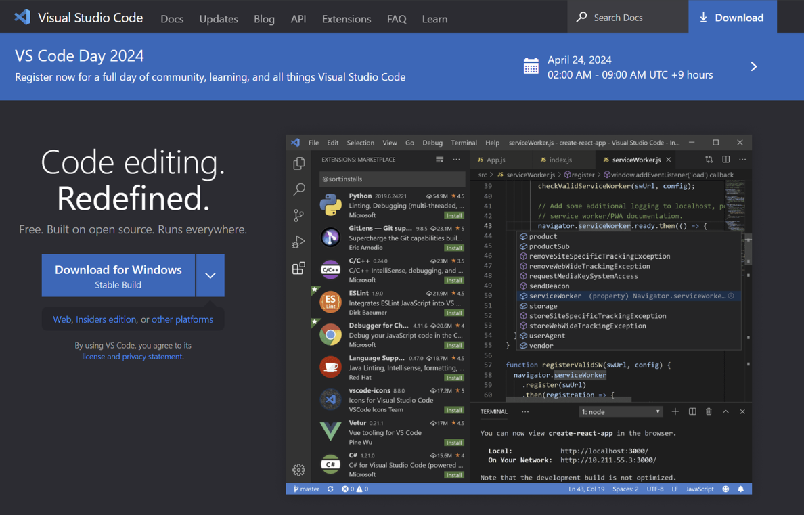Click the ESLint extension icon

click(x=331, y=302)
